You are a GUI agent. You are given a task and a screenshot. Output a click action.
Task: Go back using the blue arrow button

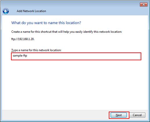(x=6, y=11)
